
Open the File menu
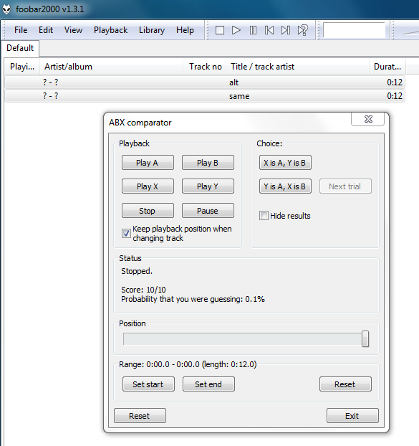click(x=21, y=30)
